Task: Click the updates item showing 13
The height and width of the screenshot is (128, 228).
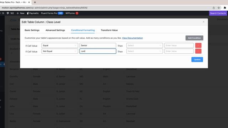Action: [x=2, y=13]
